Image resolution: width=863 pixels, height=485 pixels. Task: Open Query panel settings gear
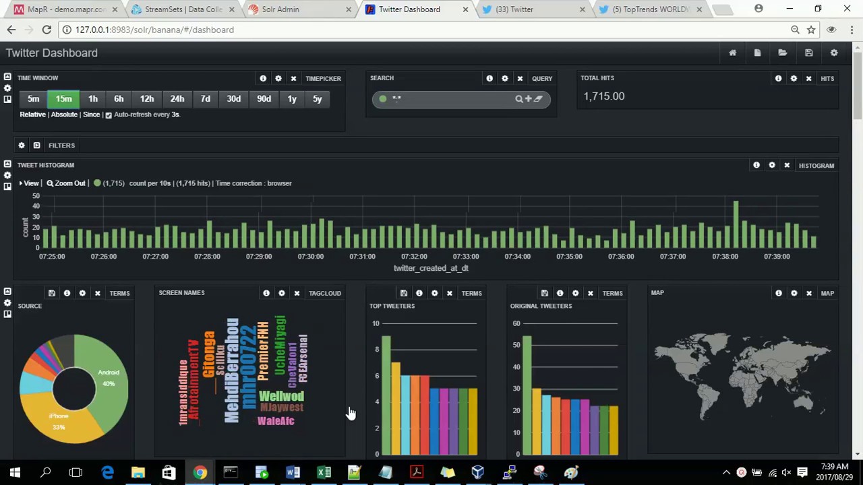point(504,78)
